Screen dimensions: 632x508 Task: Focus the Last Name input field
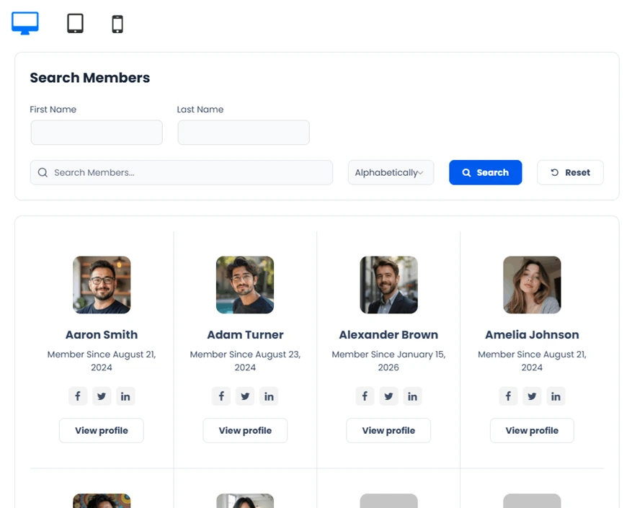point(244,133)
